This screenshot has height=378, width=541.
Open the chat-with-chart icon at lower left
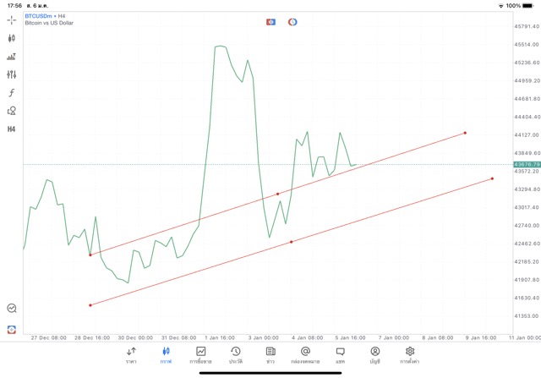point(12,310)
